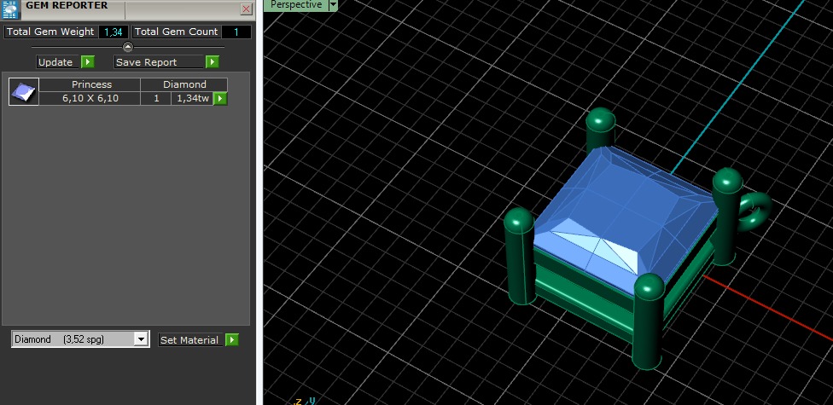Click the 6,10 X 6,10 size cell
This screenshot has height=405, width=833.
pyautogui.click(x=90, y=98)
